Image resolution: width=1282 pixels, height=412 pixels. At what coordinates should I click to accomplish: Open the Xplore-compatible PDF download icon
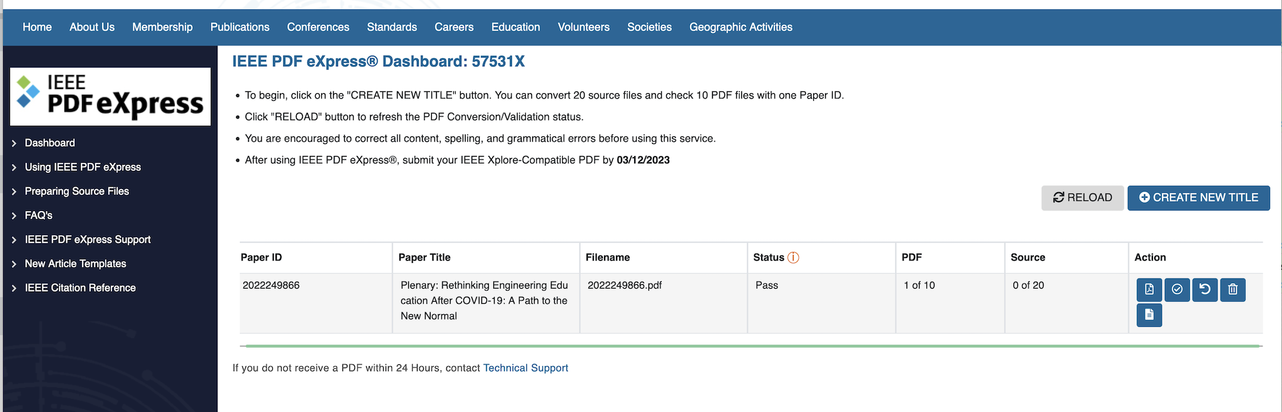1149,289
